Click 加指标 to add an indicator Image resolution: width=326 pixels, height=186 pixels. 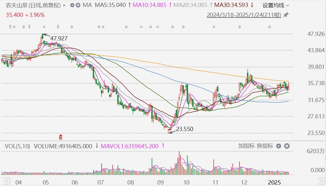[246, 146]
